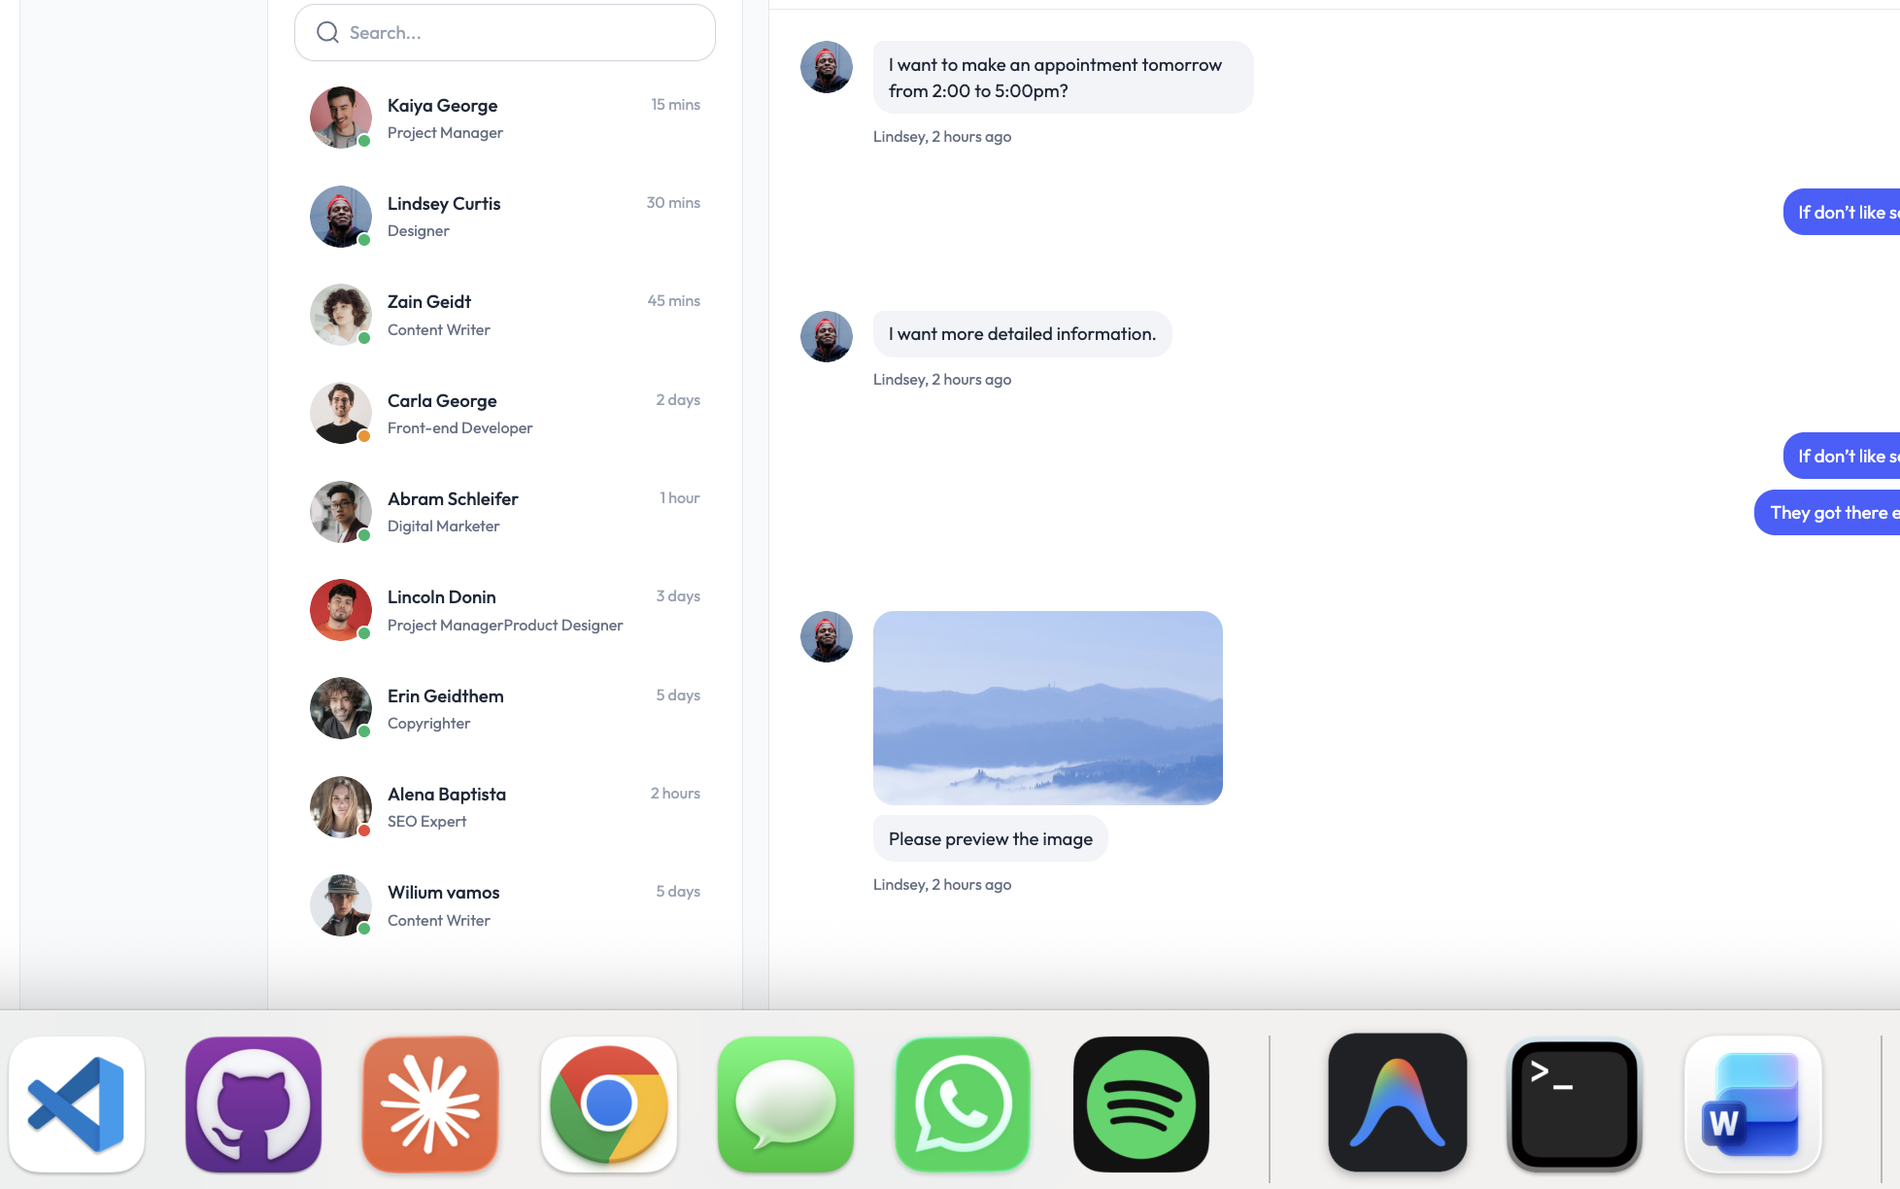Launch Arc browser from the dock

point(1397,1104)
